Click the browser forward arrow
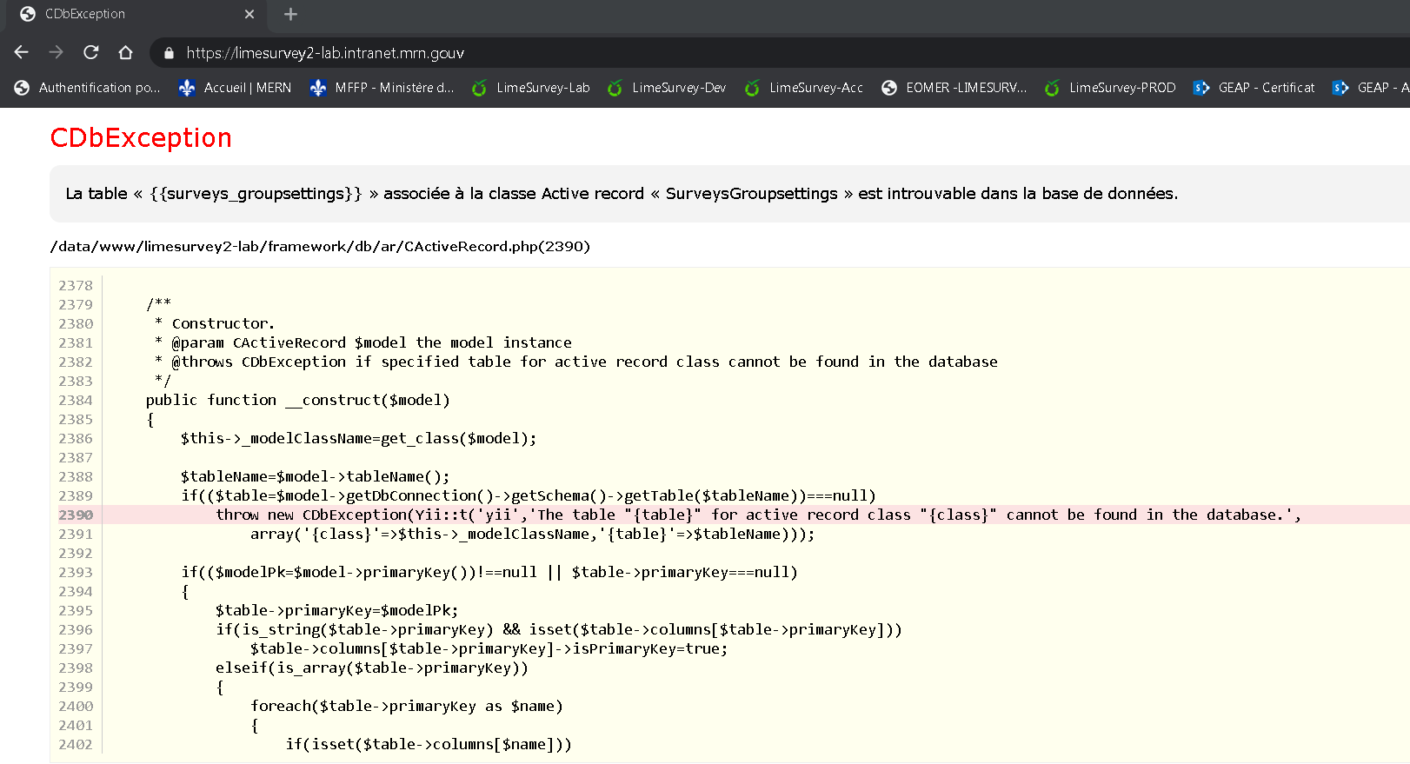 coord(57,53)
